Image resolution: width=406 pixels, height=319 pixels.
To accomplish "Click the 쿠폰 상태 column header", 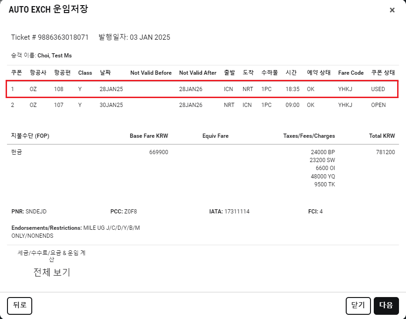I will point(383,73).
